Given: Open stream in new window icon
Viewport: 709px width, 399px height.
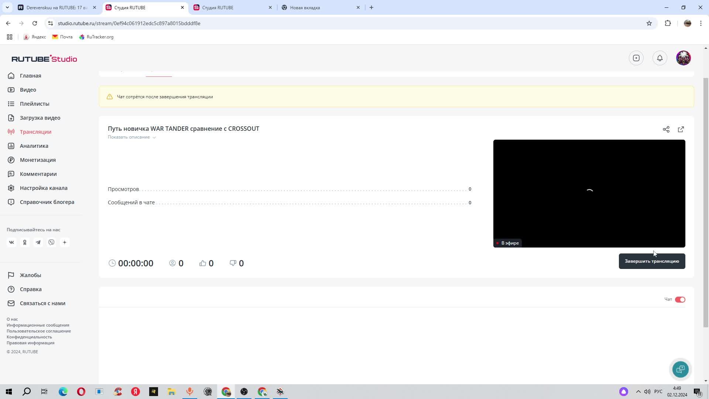Looking at the screenshot, I should (681, 129).
